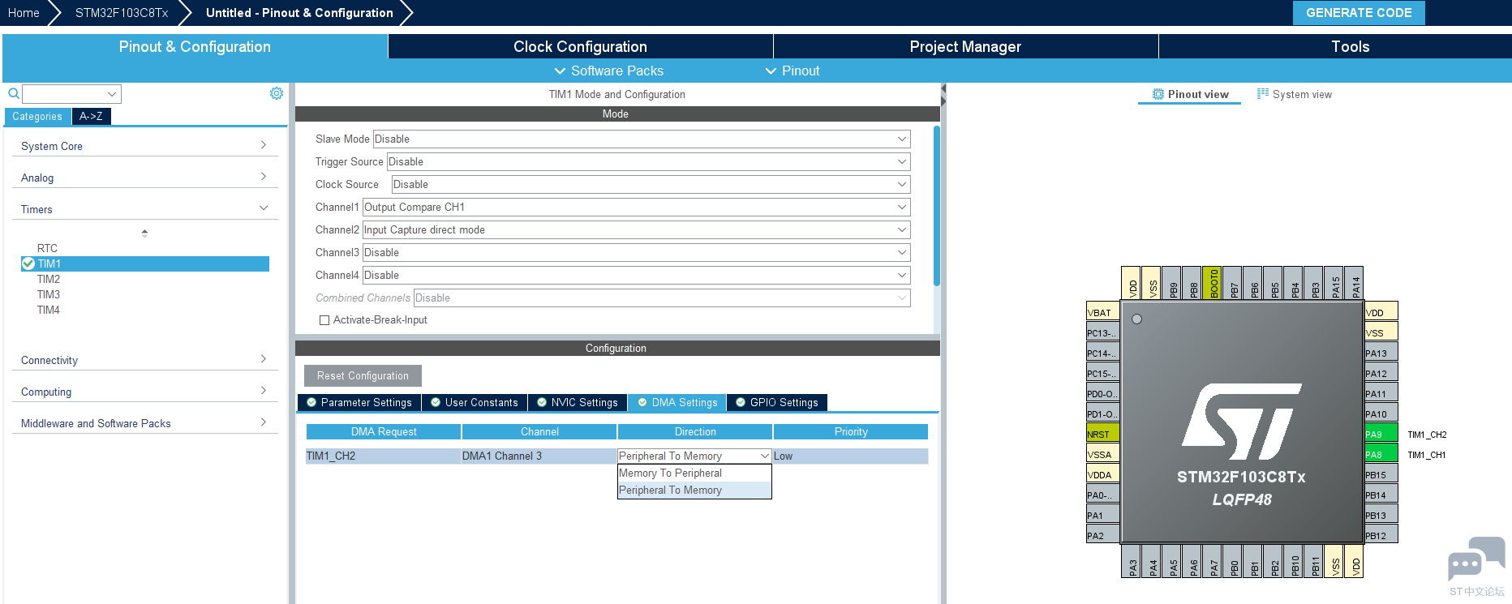The height and width of the screenshot is (604, 1512).
Task: Click the Pinout view chip icon
Action: coord(1158,94)
